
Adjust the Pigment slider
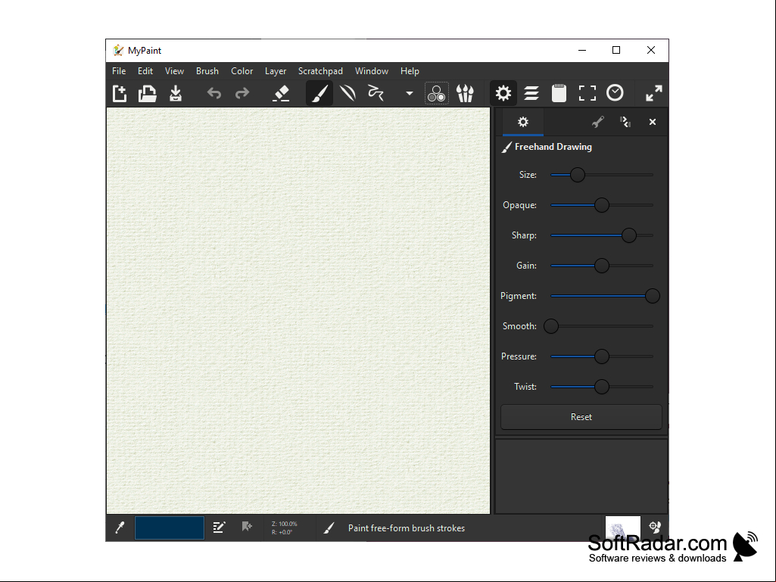pos(605,296)
